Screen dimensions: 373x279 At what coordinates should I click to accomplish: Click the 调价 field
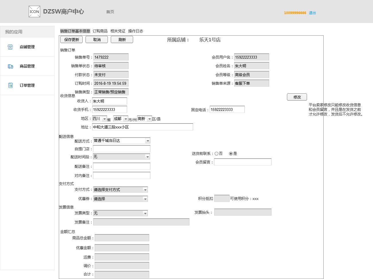[x=122, y=266]
